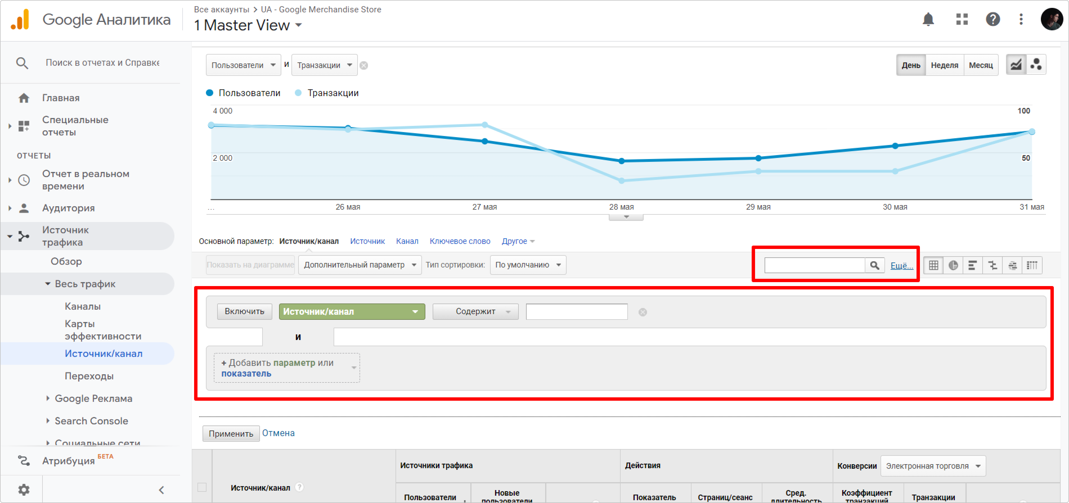Image resolution: width=1069 pixels, height=503 pixels.
Task: Tick the table header select-all checkbox
Action: [x=202, y=487]
